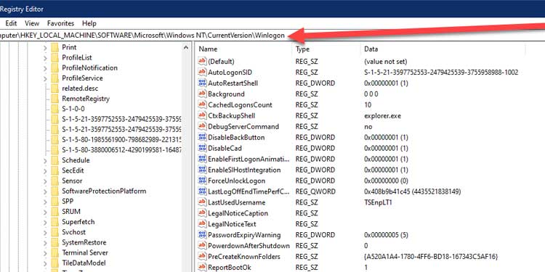Screen dimensions: 545x272
Task: Expand the SoftwareProtectionPlatform key
Action: (x=45, y=191)
